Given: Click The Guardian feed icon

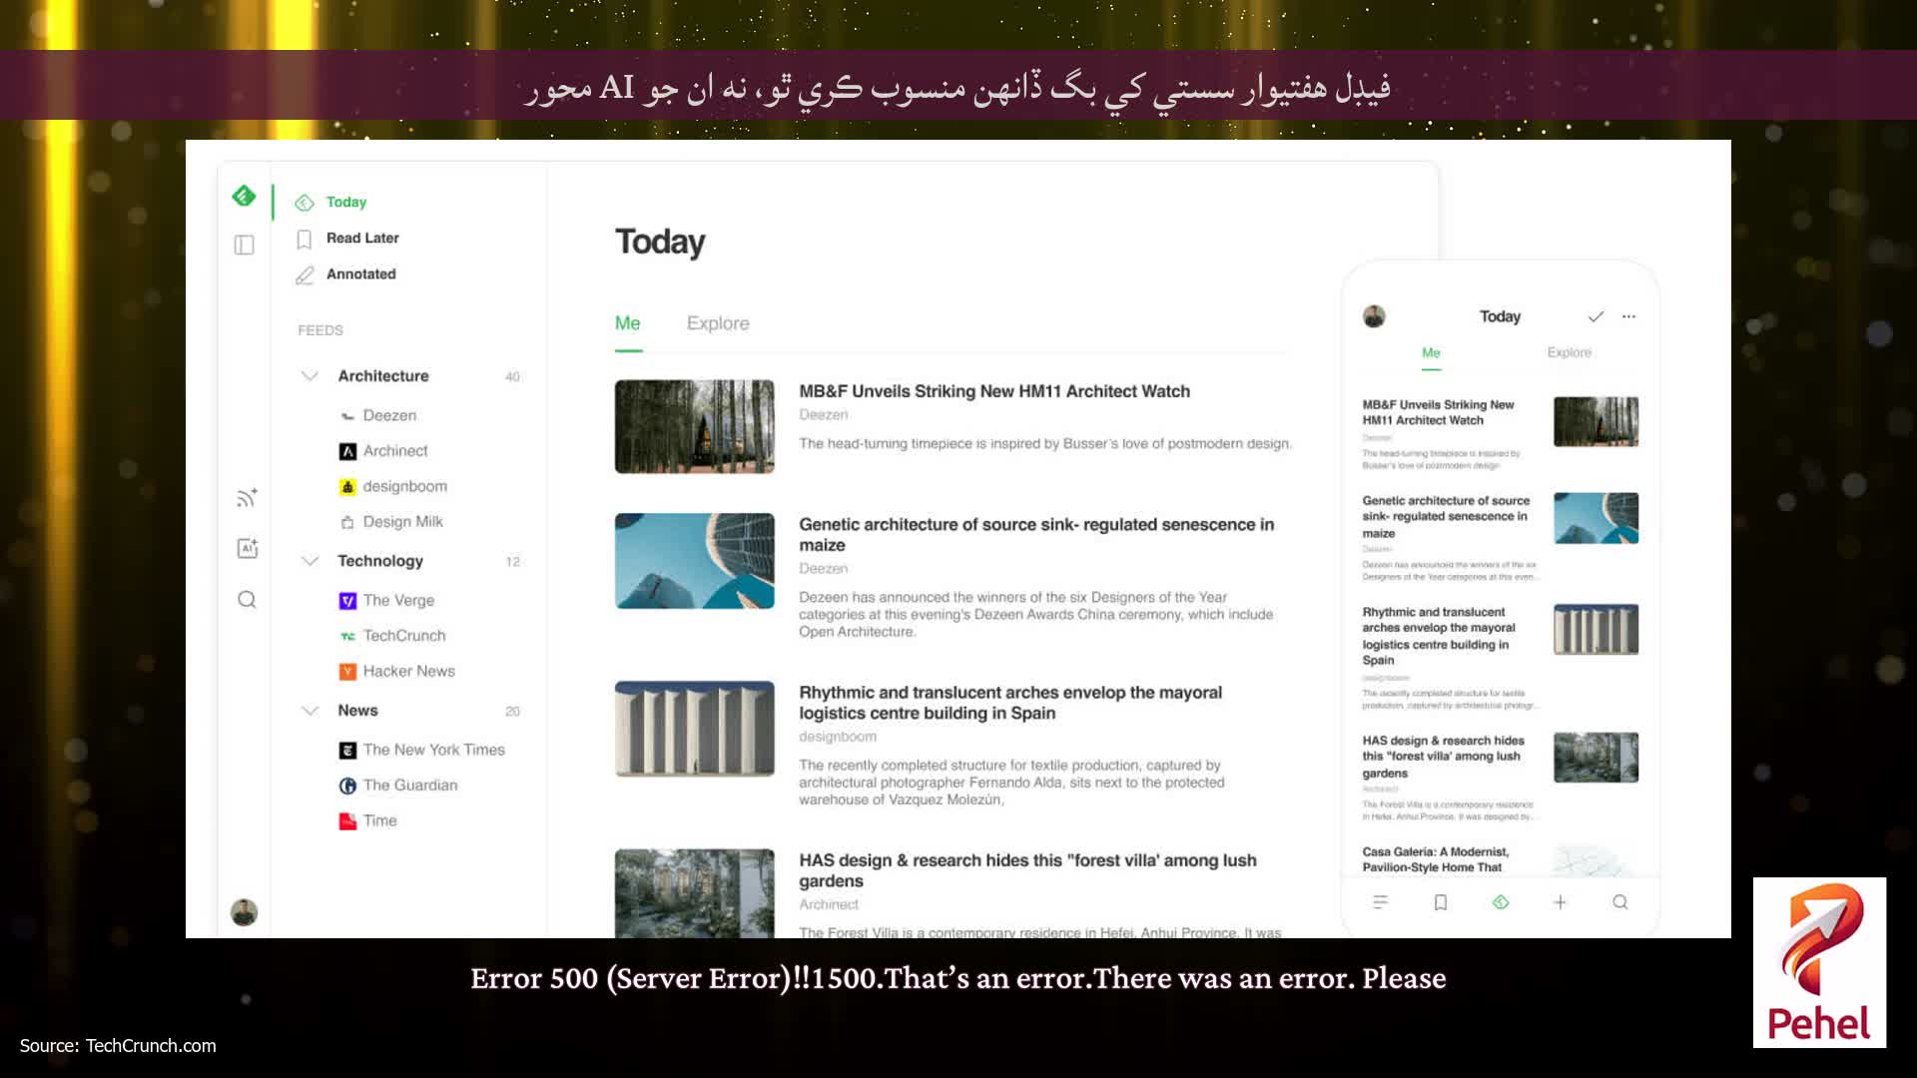Looking at the screenshot, I should click(347, 786).
